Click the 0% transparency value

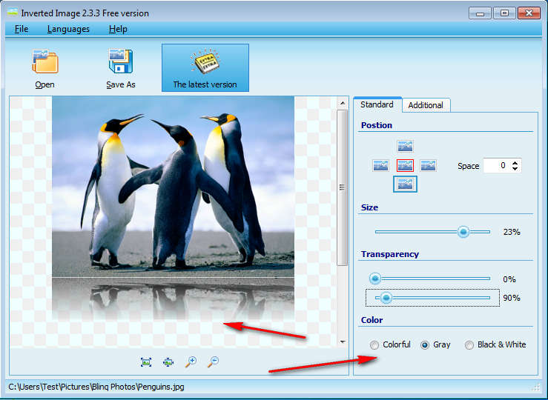pos(509,279)
